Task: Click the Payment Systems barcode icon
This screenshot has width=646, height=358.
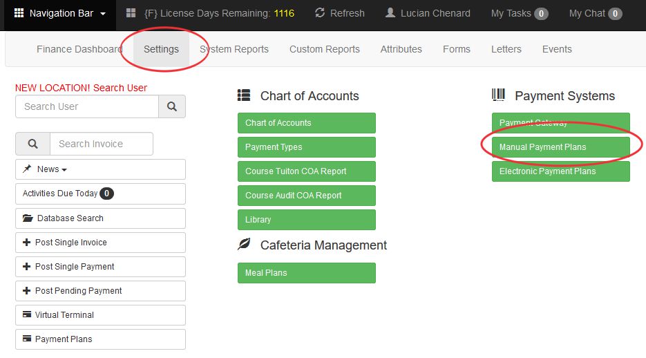Action: (x=498, y=95)
